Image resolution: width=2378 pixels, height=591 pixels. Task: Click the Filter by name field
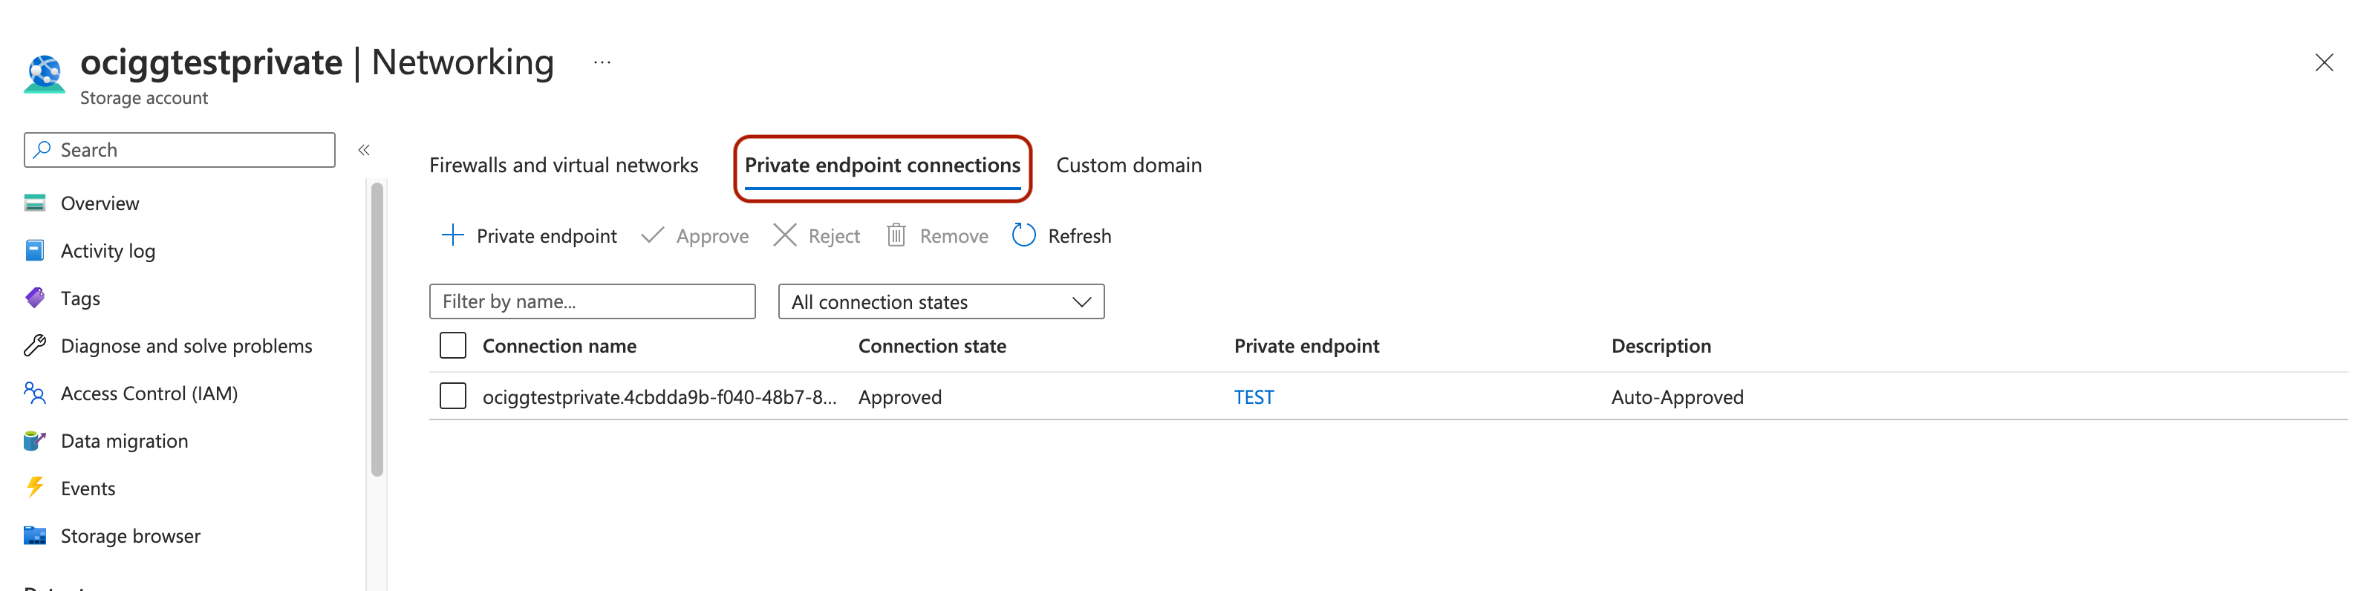(592, 302)
